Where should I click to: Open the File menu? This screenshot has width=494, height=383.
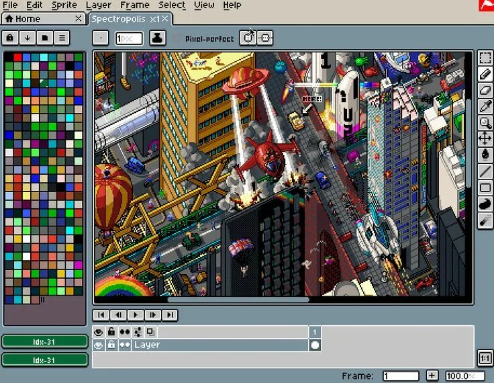10,5
